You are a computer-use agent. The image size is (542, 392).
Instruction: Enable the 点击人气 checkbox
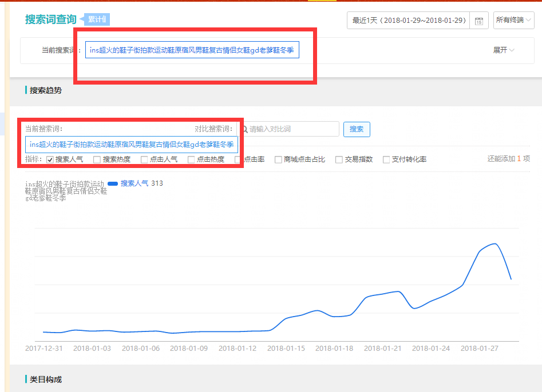pyautogui.click(x=144, y=159)
